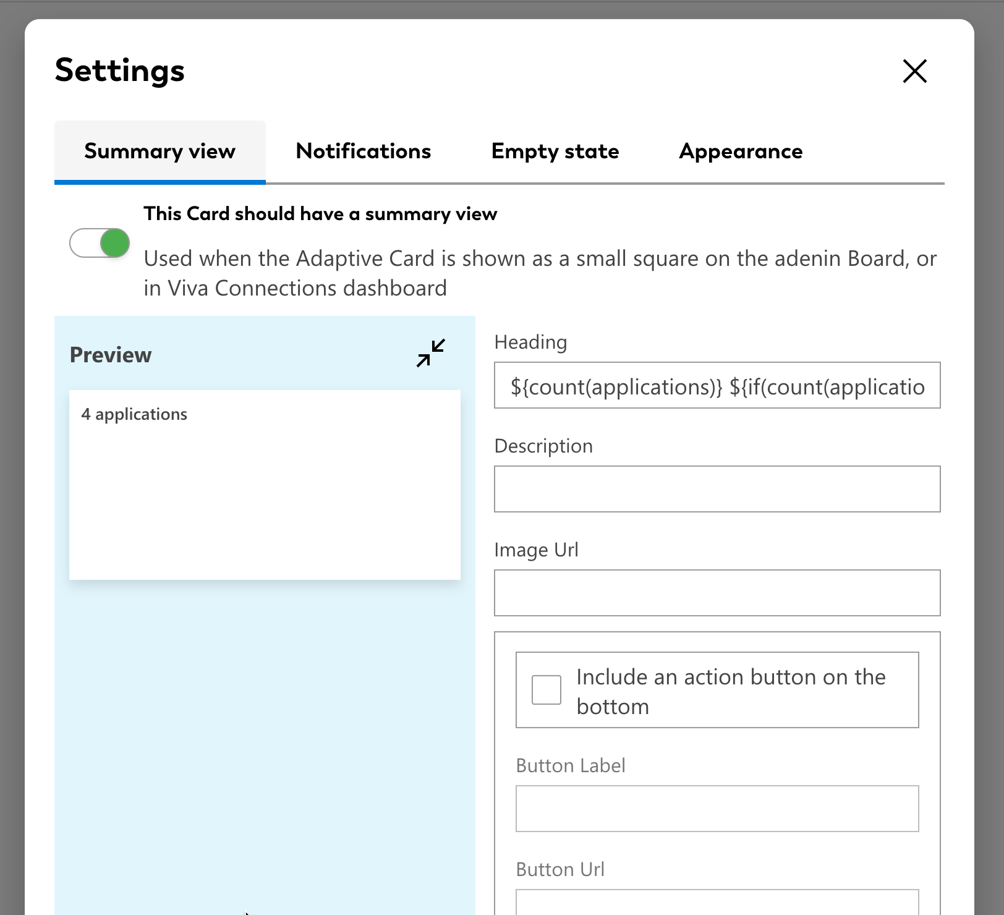Disable the summary view toggle
The image size is (1004, 915).
click(x=100, y=243)
